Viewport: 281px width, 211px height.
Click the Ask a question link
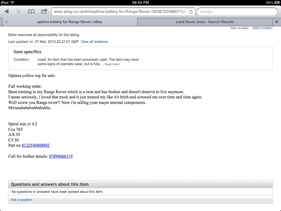(21, 200)
